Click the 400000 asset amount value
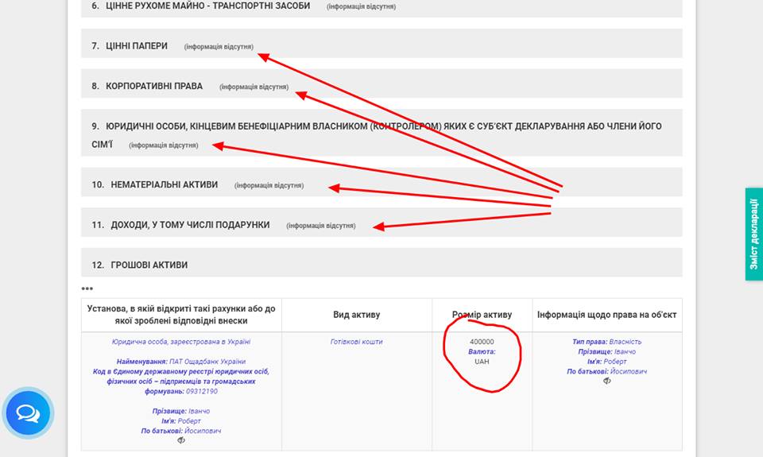763x457 pixels. point(482,342)
